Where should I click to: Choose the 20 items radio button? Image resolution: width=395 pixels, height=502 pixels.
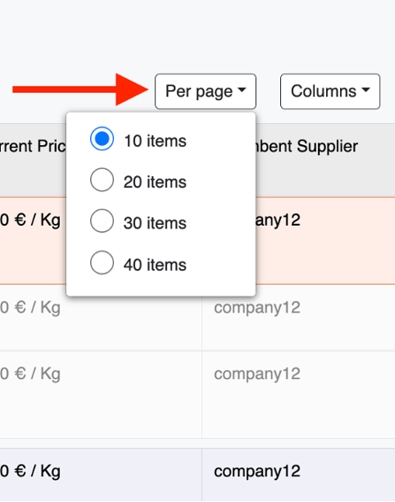102,180
